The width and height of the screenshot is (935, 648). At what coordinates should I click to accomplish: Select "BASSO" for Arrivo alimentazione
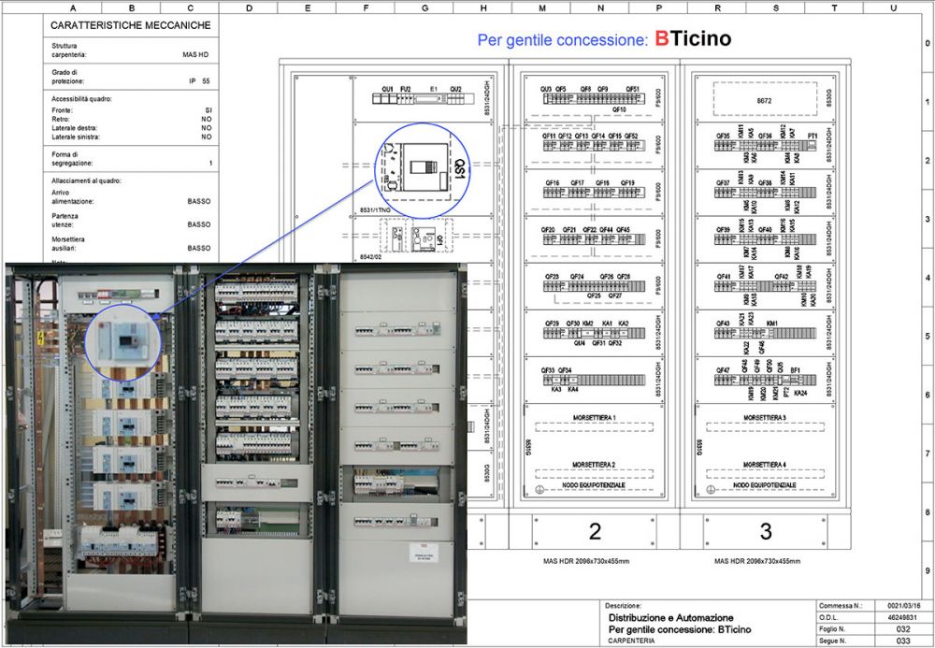(x=199, y=201)
